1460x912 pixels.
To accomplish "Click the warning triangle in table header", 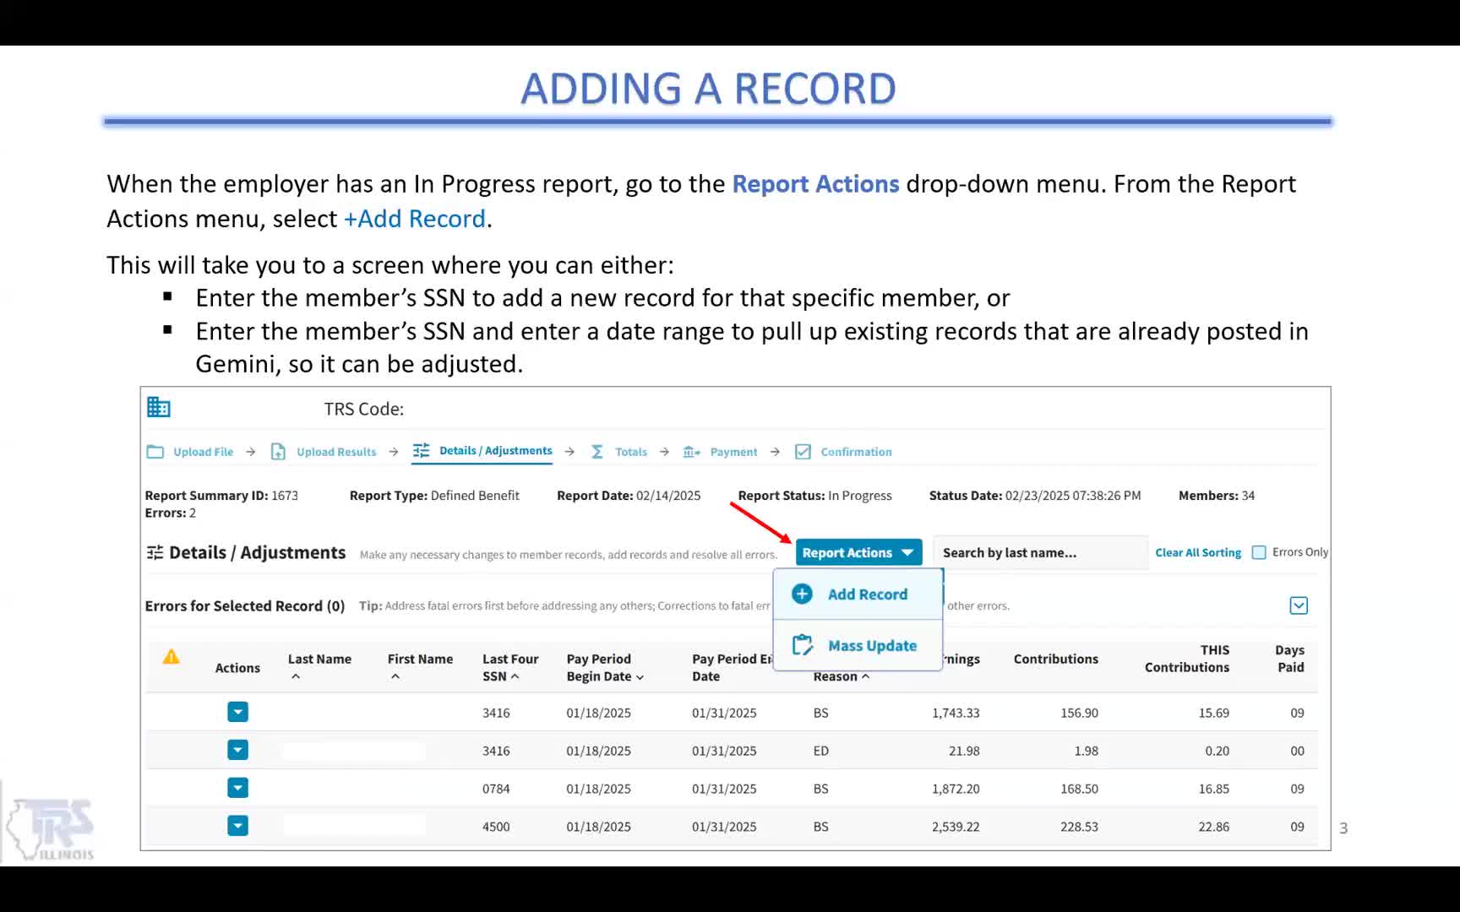I will click(x=171, y=656).
